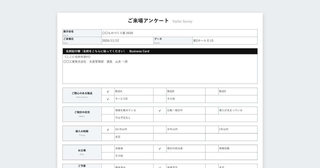The width and height of the screenshot is (320, 168).
Task: Check the empty box beside 製品B
Action: (x=160, y=91)
